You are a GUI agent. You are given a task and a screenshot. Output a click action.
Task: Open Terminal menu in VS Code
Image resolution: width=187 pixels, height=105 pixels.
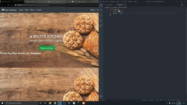(130, 1)
